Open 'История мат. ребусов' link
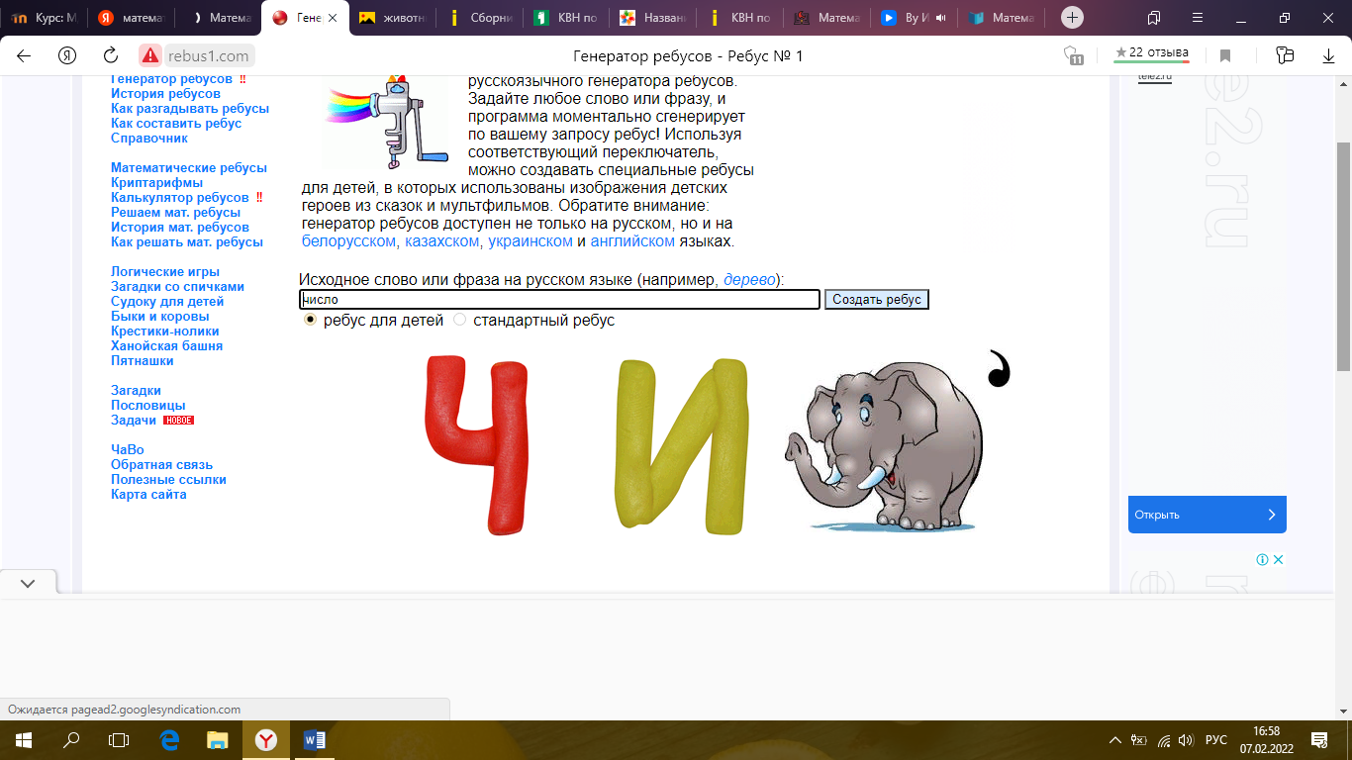Viewport: 1352px width, 760px height. [180, 228]
